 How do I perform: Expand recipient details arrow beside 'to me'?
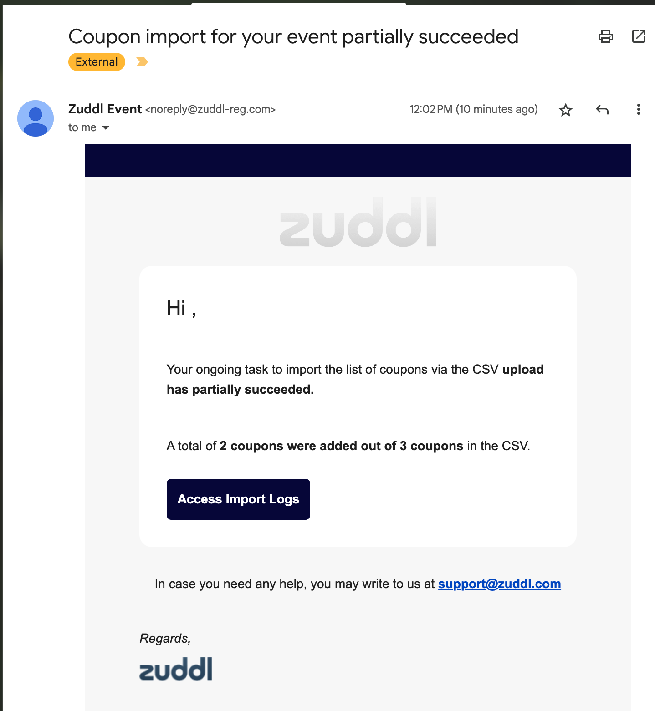click(x=106, y=128)
